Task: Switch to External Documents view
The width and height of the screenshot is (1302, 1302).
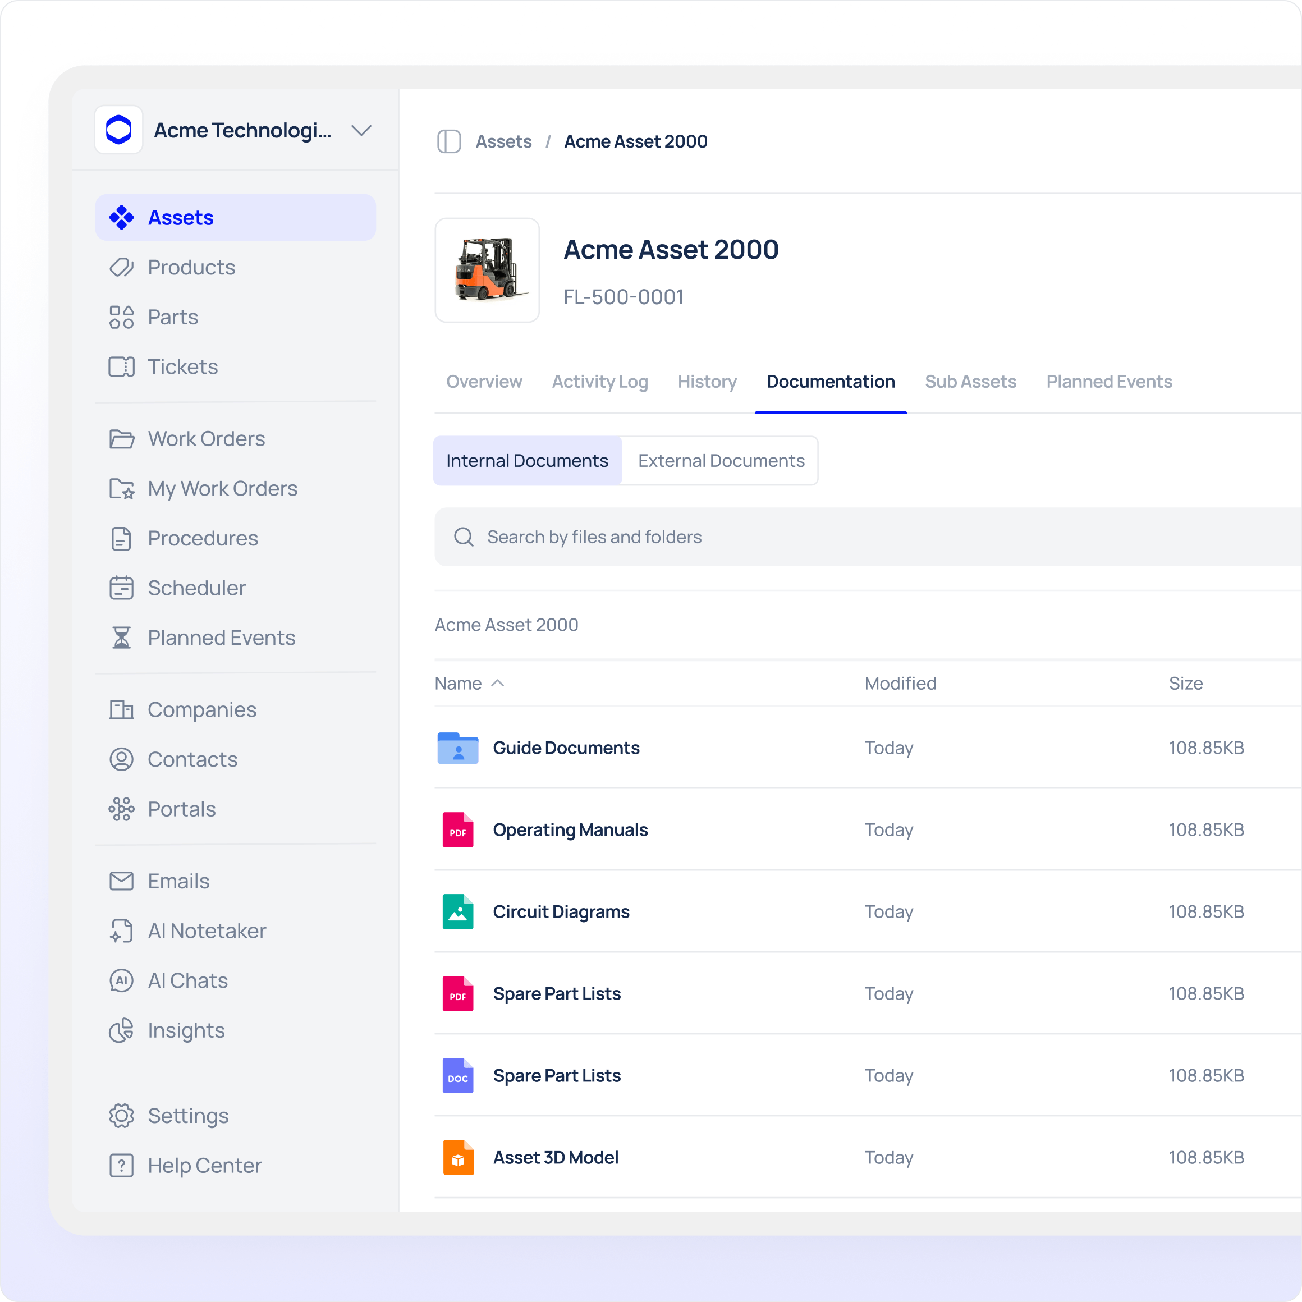Action: [721, 461]
